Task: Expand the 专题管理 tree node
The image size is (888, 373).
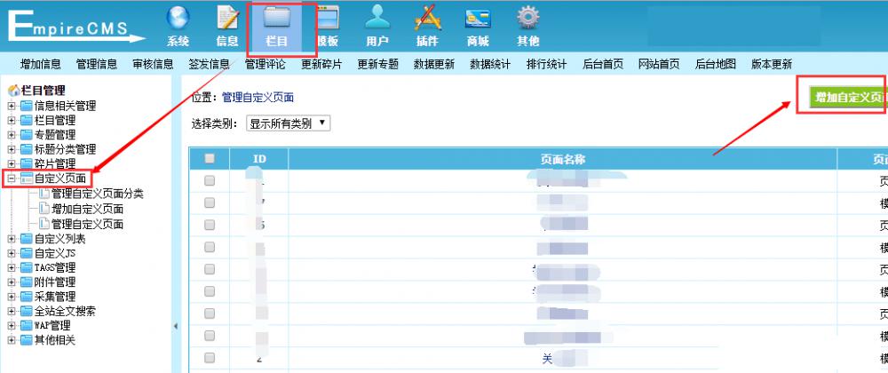Action: click(x=12, y=135)
